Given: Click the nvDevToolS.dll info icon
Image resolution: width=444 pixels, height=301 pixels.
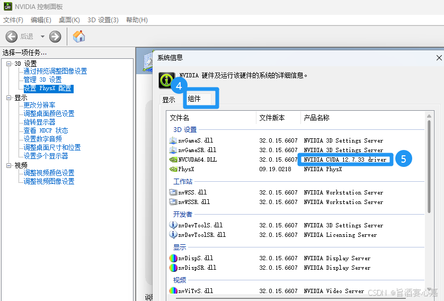Looking at the screenshot, I should pos(173,225).
